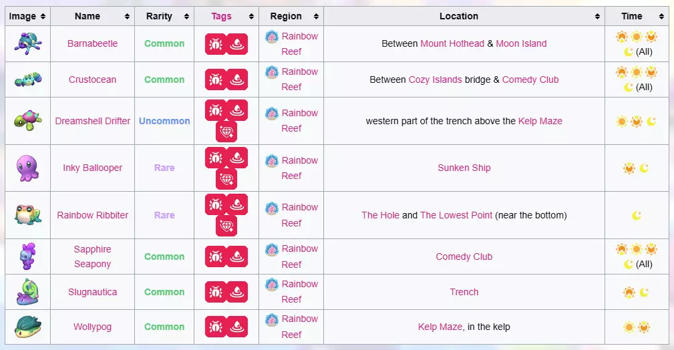Follow the Sapphire Seapony name link
Viewport: 674px width, 350px height.
pyautogui.click(x=92, y=256)
